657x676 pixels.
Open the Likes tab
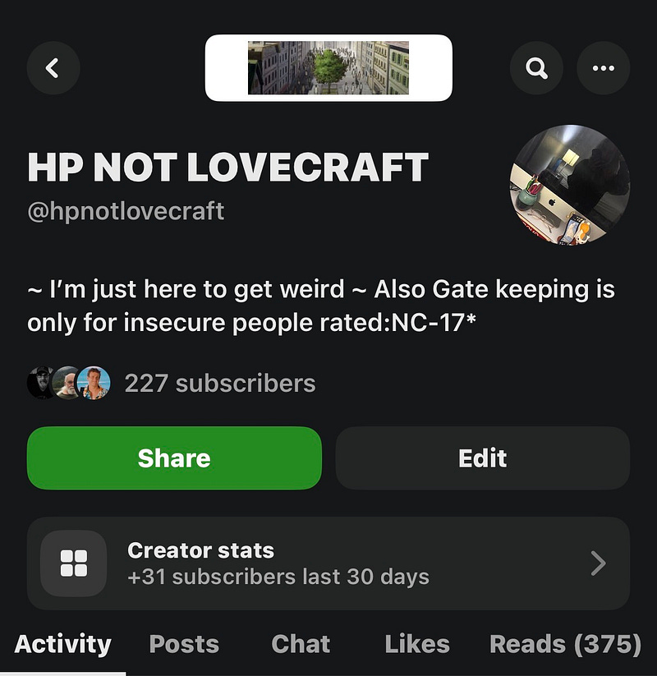[417, 644]
